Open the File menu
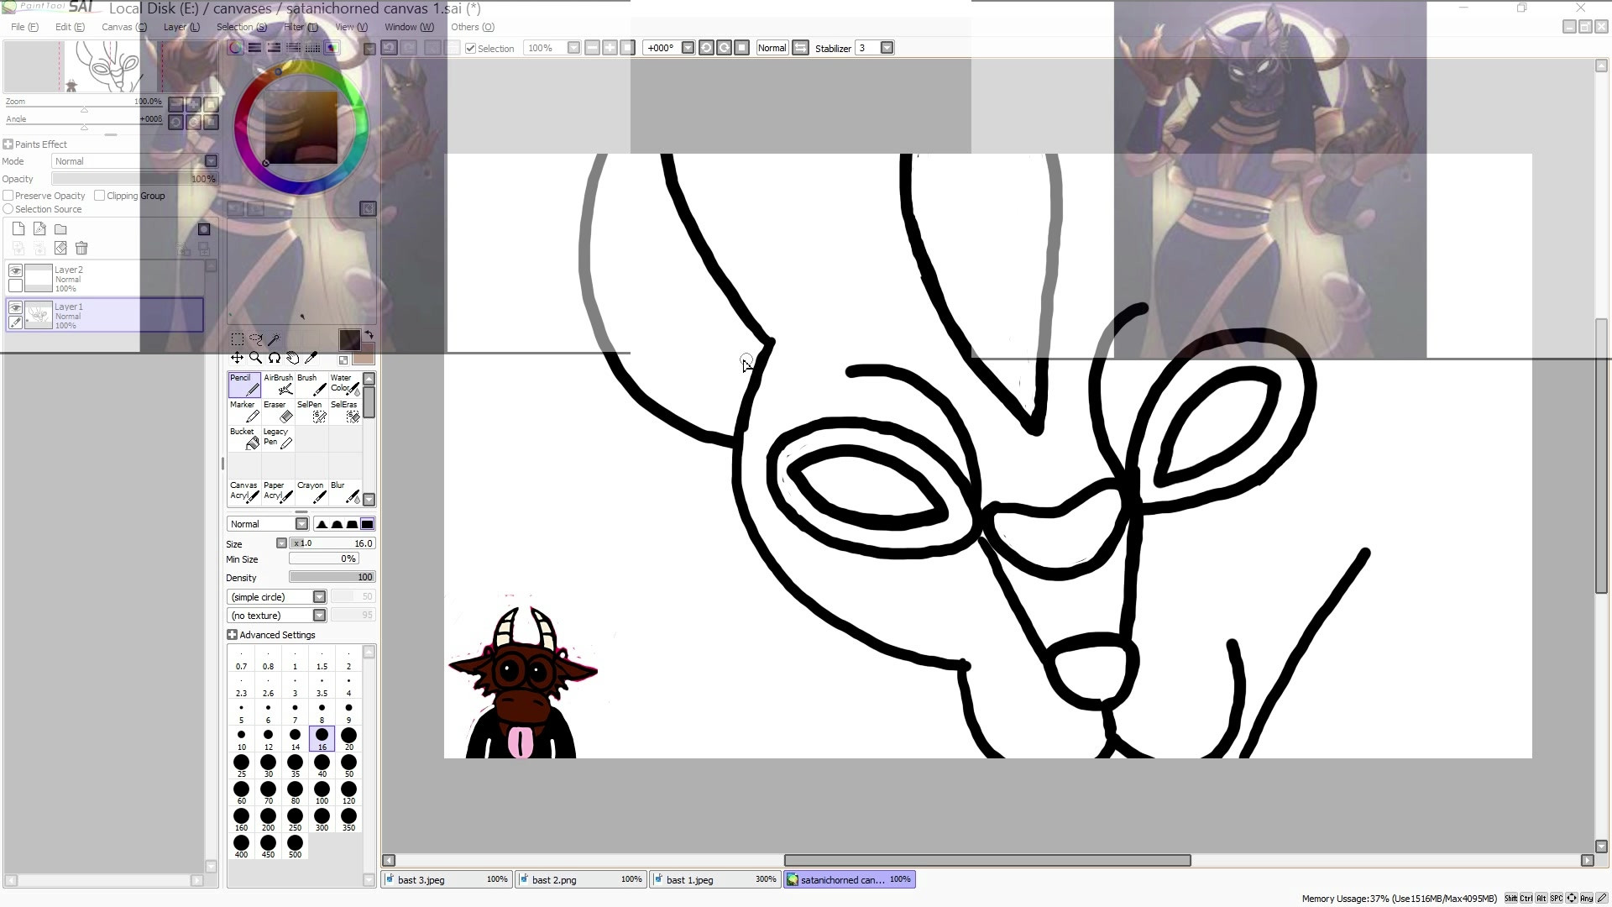 [x=24, y=27]
